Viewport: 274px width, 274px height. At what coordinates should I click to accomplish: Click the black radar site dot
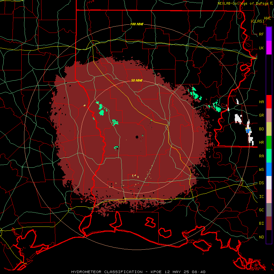click(x=137, y=137)
